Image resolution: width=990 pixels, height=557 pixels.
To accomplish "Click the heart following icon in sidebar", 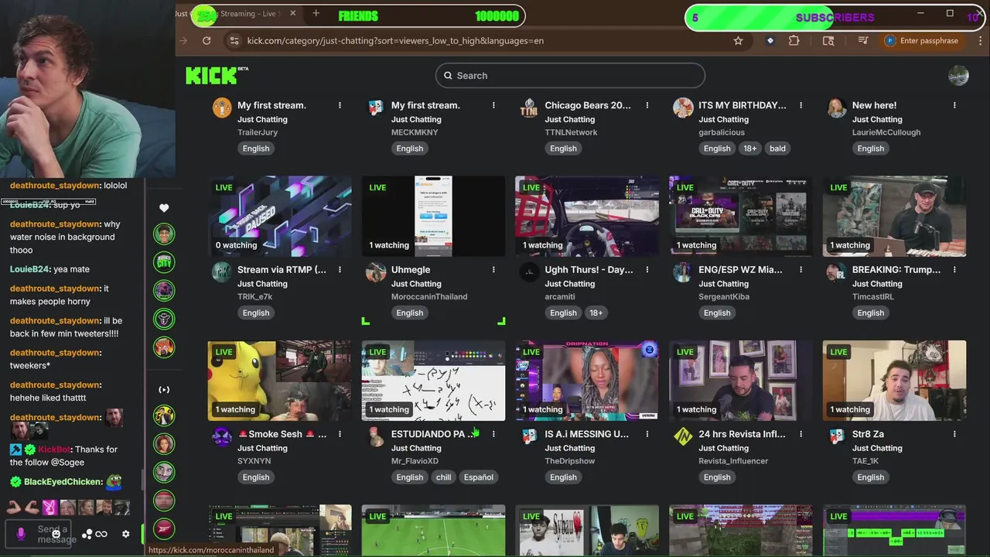I will click(x=164, y=208).
